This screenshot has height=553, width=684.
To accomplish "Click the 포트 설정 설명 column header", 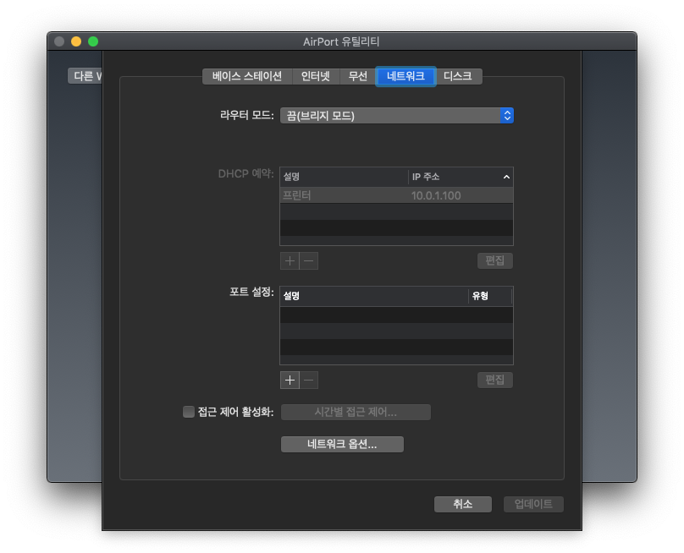I will 374,296.
